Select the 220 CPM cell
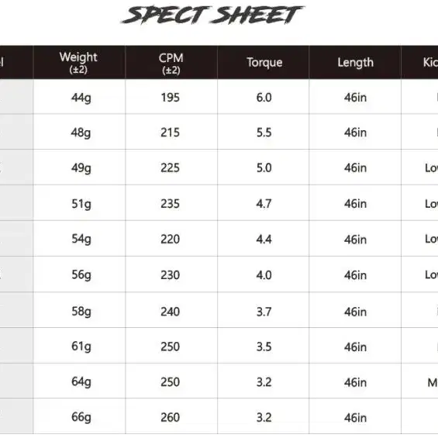This screenshot has width=438, height=438. [x=170, y=240]
